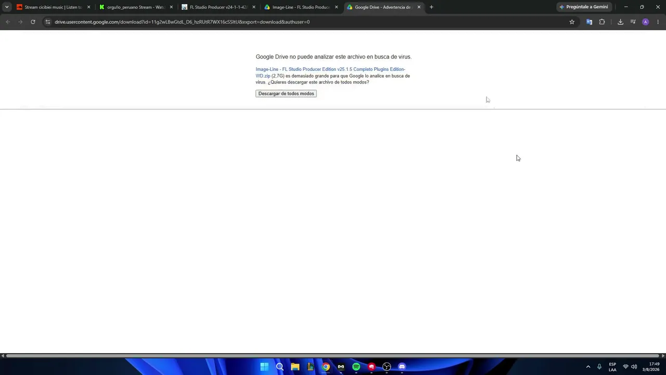Close the orgullo_peruano Stream tab
666x375 pixels.
point(171,7)
